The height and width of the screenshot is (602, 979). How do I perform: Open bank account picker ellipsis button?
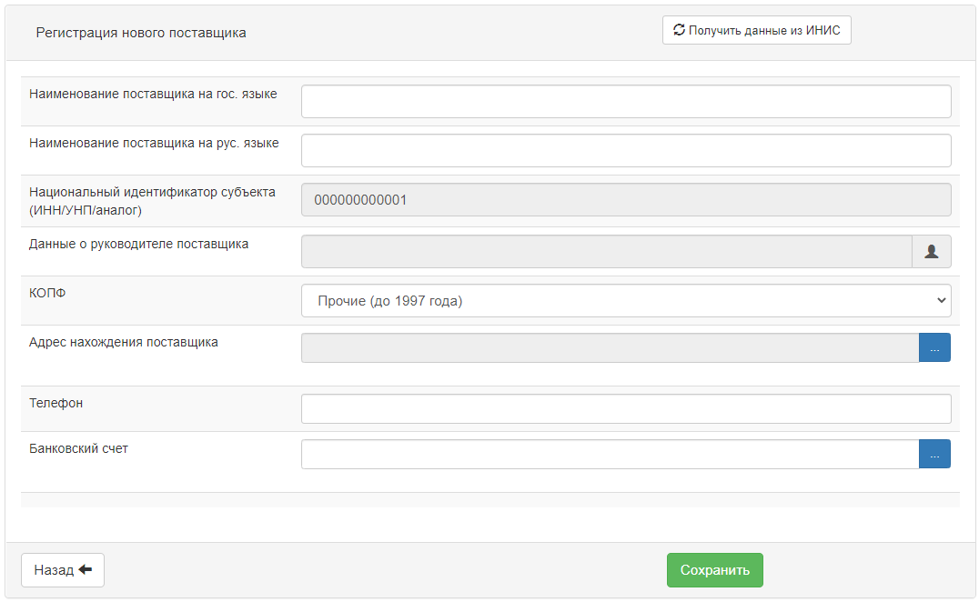point(934,454)
